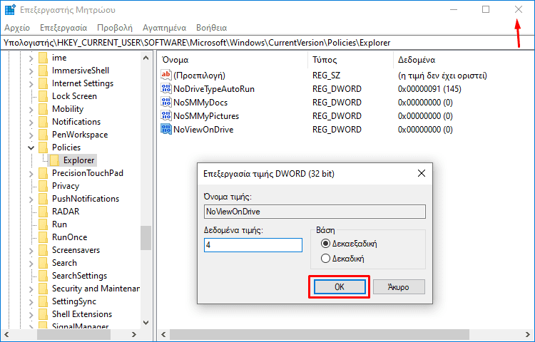Expand the PrecisionTouchPad tree node
Viewport: 535px width, 342px height.
point(31,174)
